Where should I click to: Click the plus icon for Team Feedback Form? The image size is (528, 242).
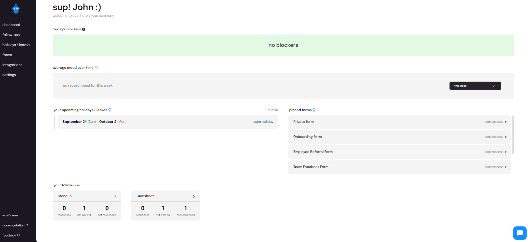[506, 167]
